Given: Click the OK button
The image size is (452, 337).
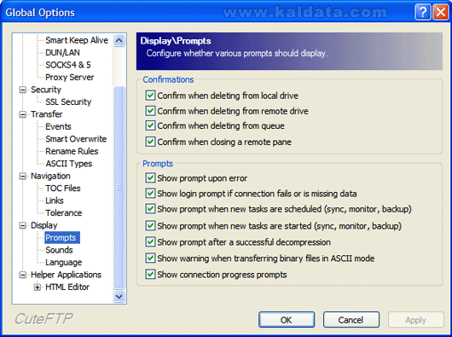Looking at the screenshot, I should (x=287, y=320).
